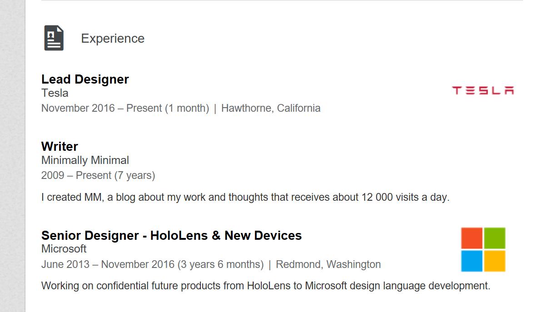The image size is (538, 312).
Task: Open the Microsoft company name link
Action: click(x=64, y=249)
